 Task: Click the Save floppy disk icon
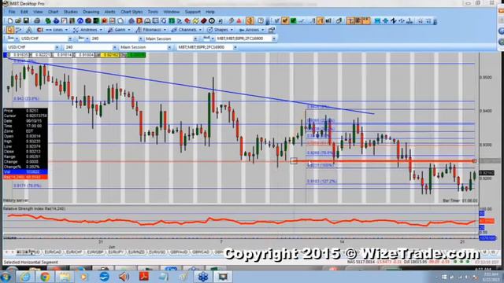[x=26, y=21]
